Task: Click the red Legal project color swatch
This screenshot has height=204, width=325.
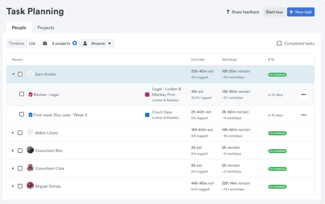Action: coord(147,94)
